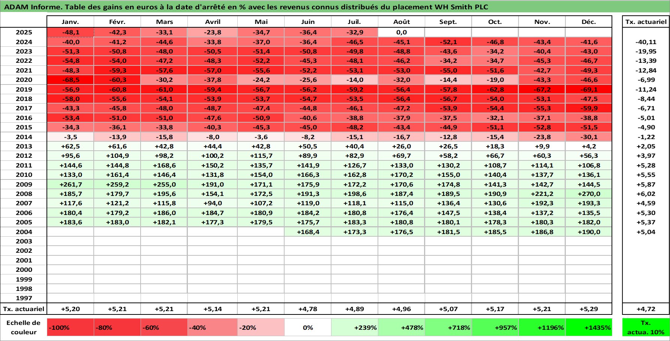670x341 pixels.
Task: Click the 2004 row label
Action: tap(24, 232)
